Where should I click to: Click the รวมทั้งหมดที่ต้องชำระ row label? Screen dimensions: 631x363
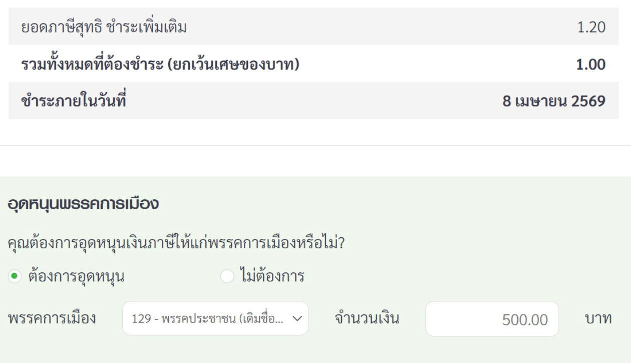[160, 65]
